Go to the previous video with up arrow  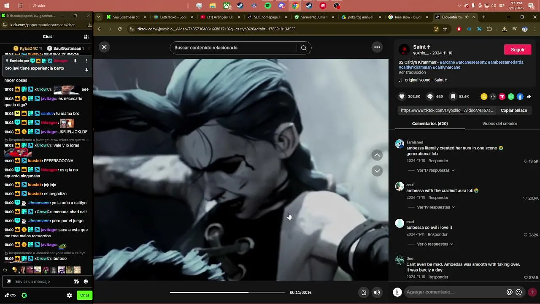pos(377,155)
